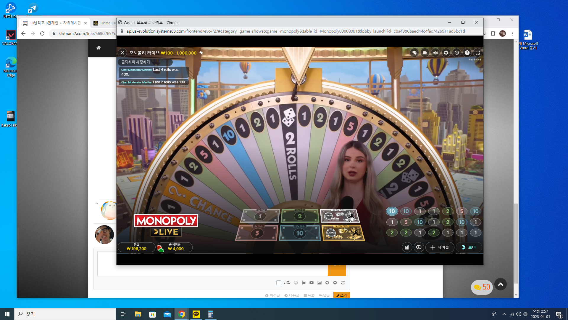This screenshot has width=568, height=320.
Task: Click the highlighted latest result 10
Action: coord(392,211)
